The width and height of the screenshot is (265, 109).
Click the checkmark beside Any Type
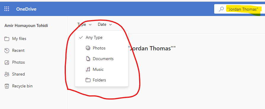[x=81, y=37]
